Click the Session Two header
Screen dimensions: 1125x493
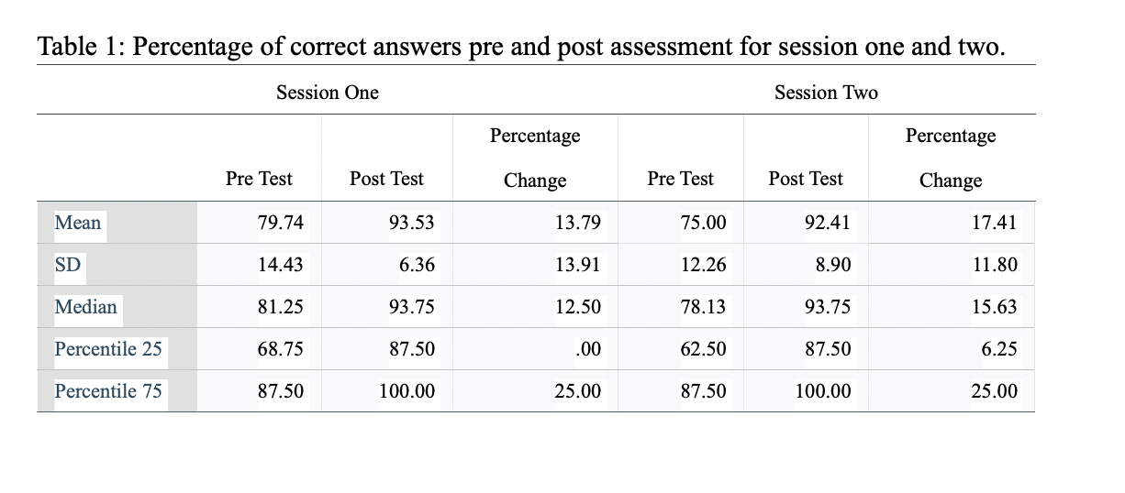(826, 92)
